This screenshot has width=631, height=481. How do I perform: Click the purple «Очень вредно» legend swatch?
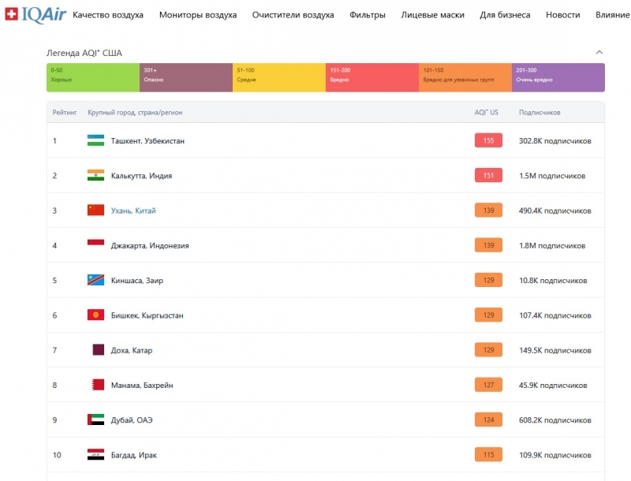[x=558, y=77]
